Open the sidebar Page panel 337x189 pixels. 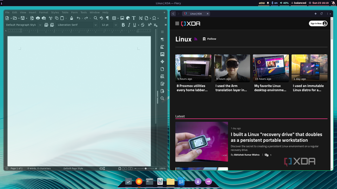point(162,69)
